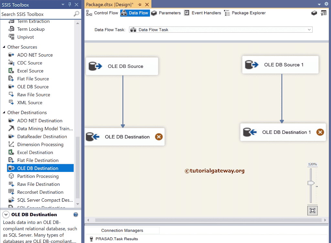The image size is (331, 243).
Task: Select OLE DB Source icon in toolbox
Action: (11, 87)
